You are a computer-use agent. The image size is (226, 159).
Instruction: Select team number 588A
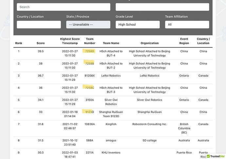[x=90, y=140]
